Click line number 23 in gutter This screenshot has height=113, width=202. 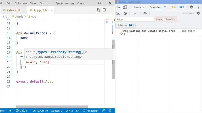(9, 82)
